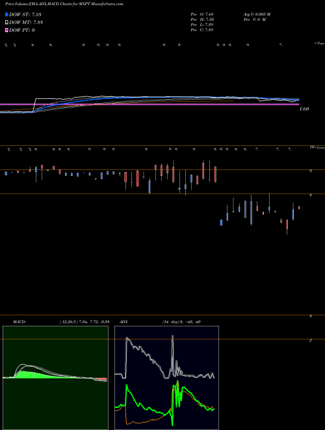Viewport: 325px width, 430px height.
Task: Click the 'Avg V: 0.005 M' volume text
Action: pos(257,14)
